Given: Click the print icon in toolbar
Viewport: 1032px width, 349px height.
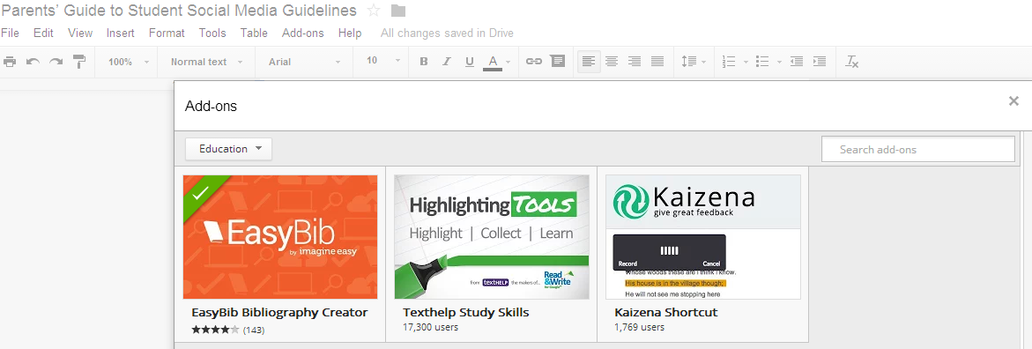Looking at the screenshot, I should coord(10,62).
